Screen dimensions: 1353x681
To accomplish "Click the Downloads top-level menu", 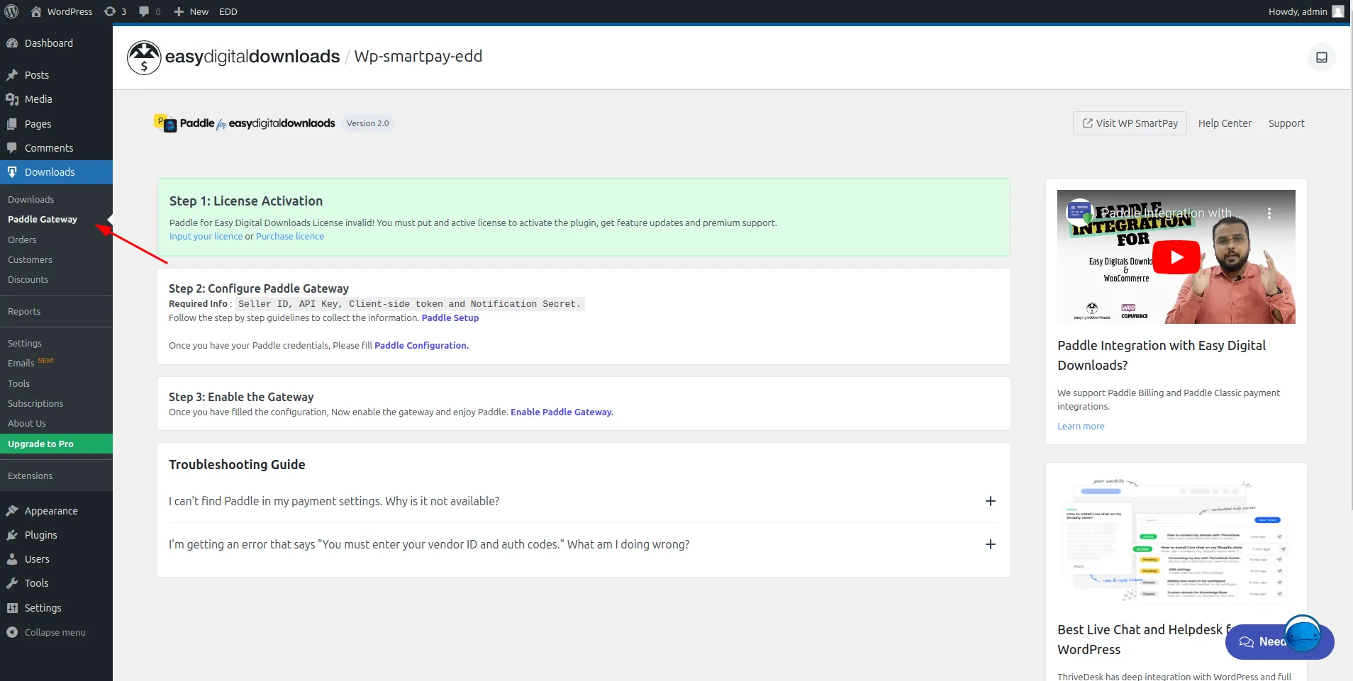I will (56, 172).
